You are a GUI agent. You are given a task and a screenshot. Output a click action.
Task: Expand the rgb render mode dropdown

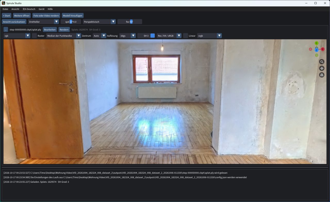click(17, 36)
